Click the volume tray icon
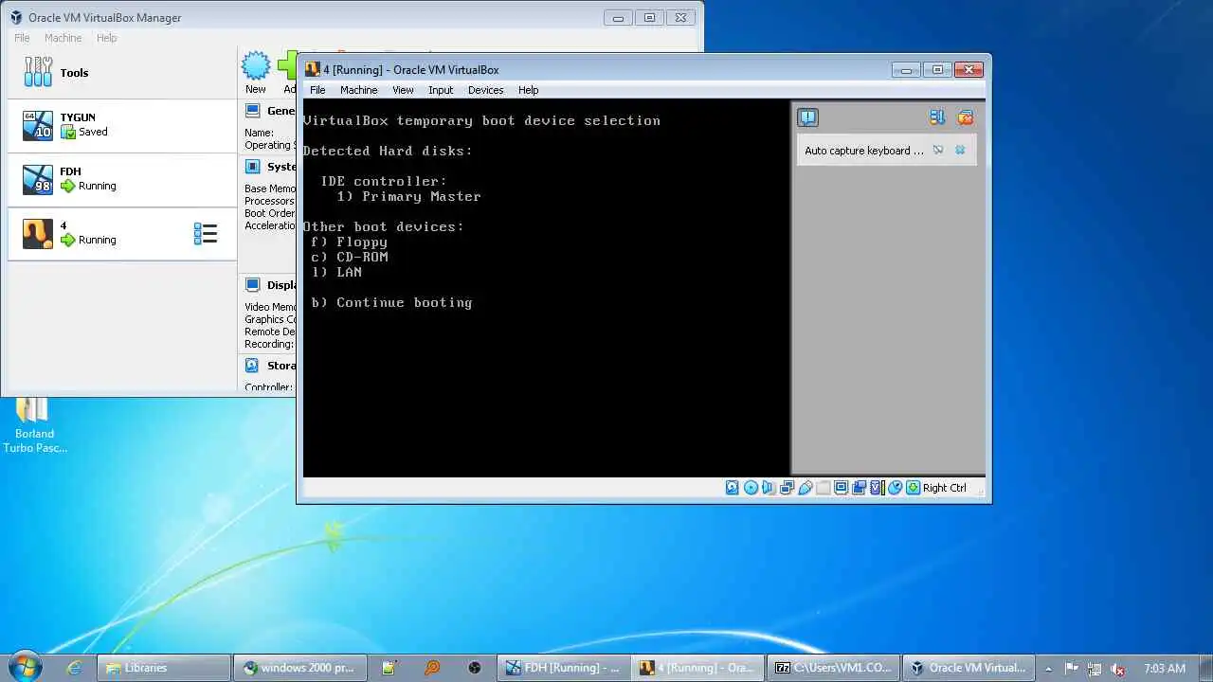The width and height of the screenshot is (1213, 682). (x=1117, y=669)
